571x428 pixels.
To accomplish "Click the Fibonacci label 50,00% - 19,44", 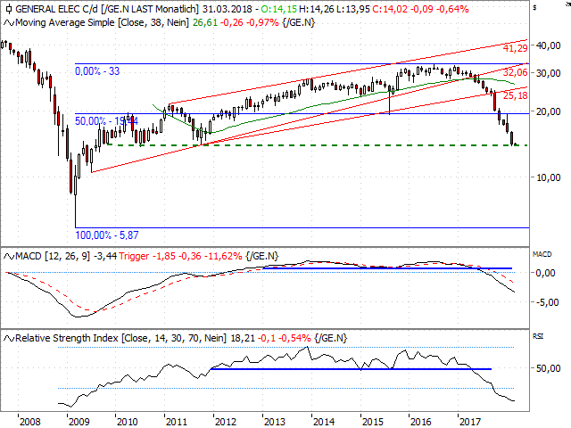I will 106,121.
